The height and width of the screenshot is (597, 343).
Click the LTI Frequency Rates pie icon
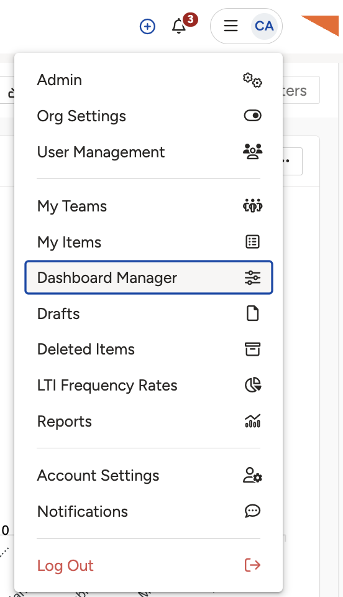click(252, 385)
